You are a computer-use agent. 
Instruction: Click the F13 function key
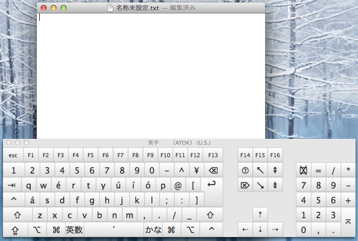click(213, 155)
